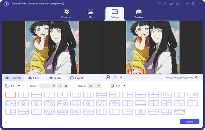Select the two circles template
Screen dimensions: 205x130
[76, 103]
